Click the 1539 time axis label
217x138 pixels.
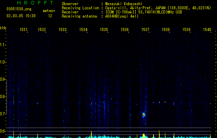(186, 29)
